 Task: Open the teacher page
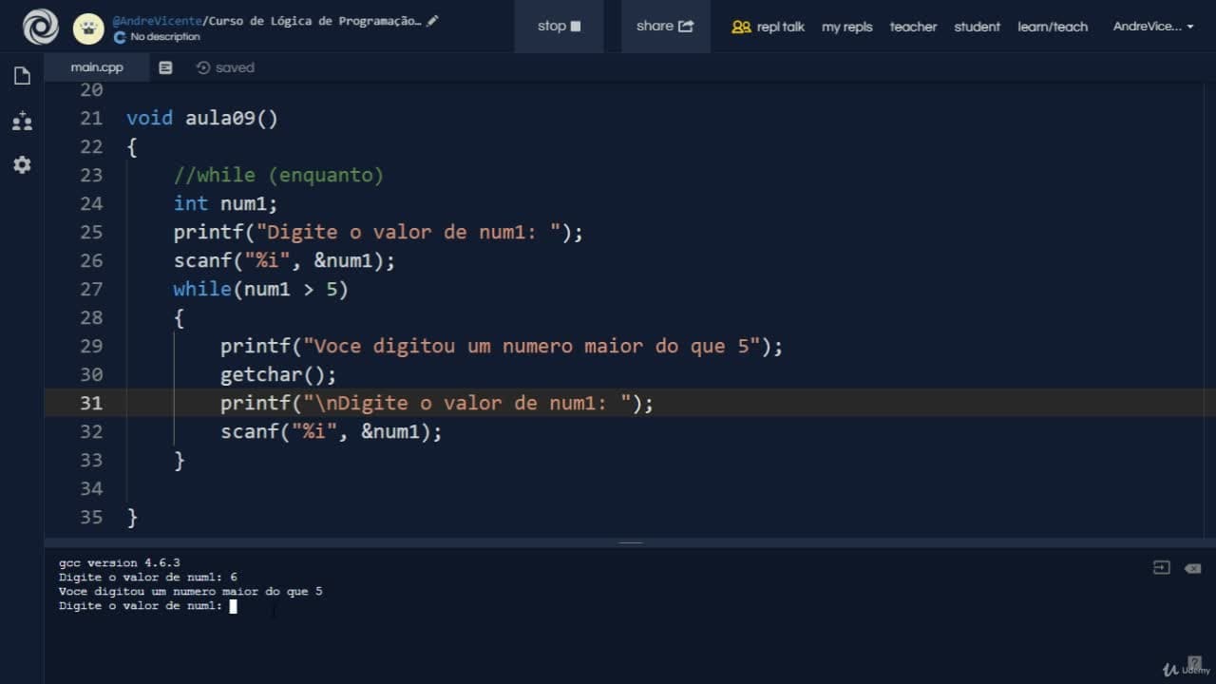coord(913,27)
